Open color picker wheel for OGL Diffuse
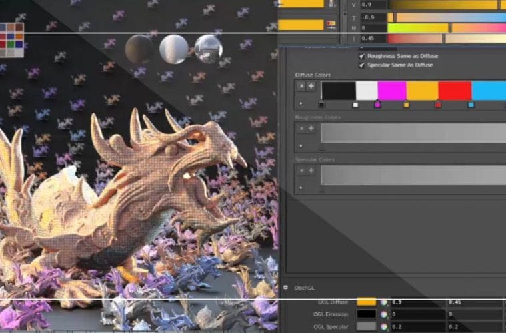The width and height of the screenshot is (506, 333). [384, 302]
